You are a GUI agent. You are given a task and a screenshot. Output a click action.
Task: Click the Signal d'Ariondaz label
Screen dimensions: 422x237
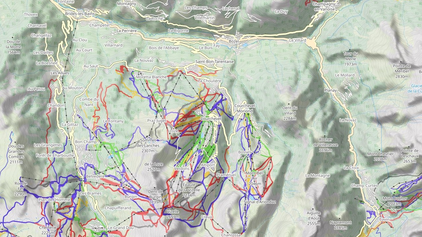pos(260,202)
